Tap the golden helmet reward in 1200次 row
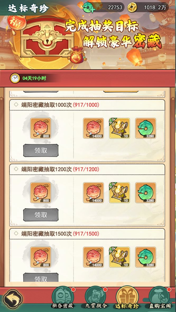This screenshot has width=176, height=312. point(119,192)
